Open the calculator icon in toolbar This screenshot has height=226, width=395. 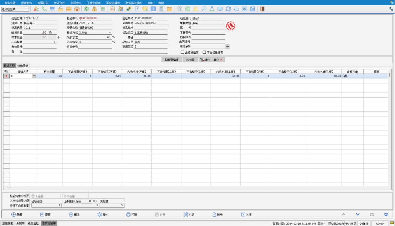pyautogui.click(x=161, y=9)
